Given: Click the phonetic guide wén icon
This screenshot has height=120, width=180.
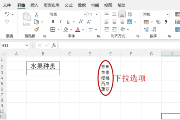Looking at the screenshot, I should tap(91, 29).
